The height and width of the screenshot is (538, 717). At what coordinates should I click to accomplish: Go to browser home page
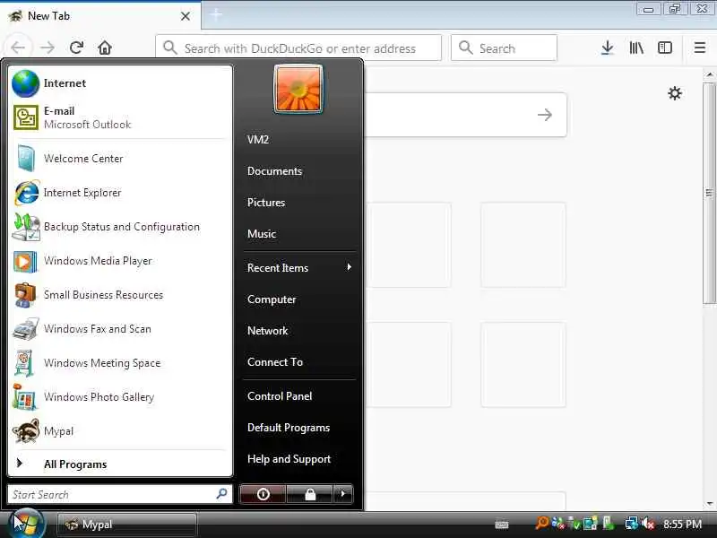(105, 48)
